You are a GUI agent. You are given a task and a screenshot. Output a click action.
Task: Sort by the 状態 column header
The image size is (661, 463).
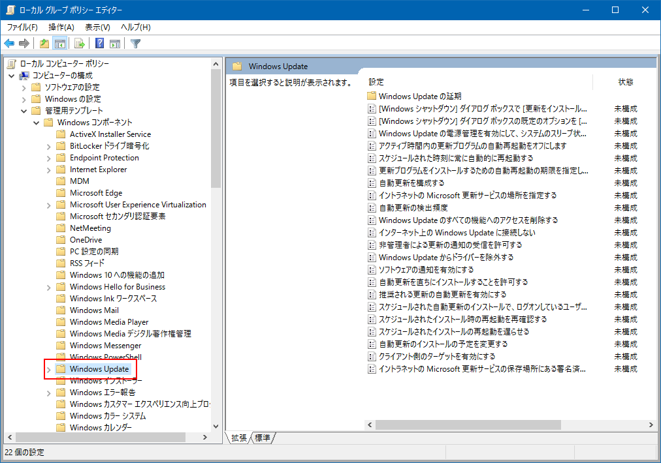click(x=626, y=82)
